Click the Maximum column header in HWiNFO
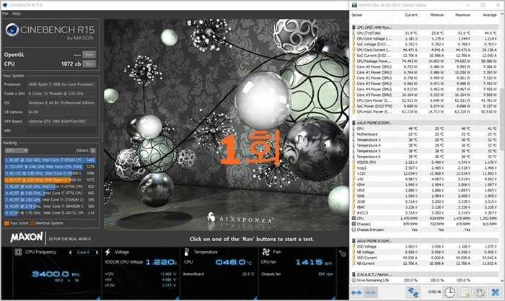 (x=463, y=15)
